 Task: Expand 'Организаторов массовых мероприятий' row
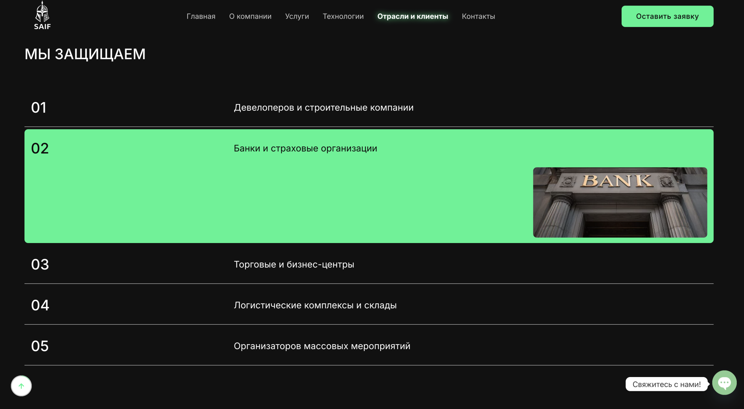[322, 346]
